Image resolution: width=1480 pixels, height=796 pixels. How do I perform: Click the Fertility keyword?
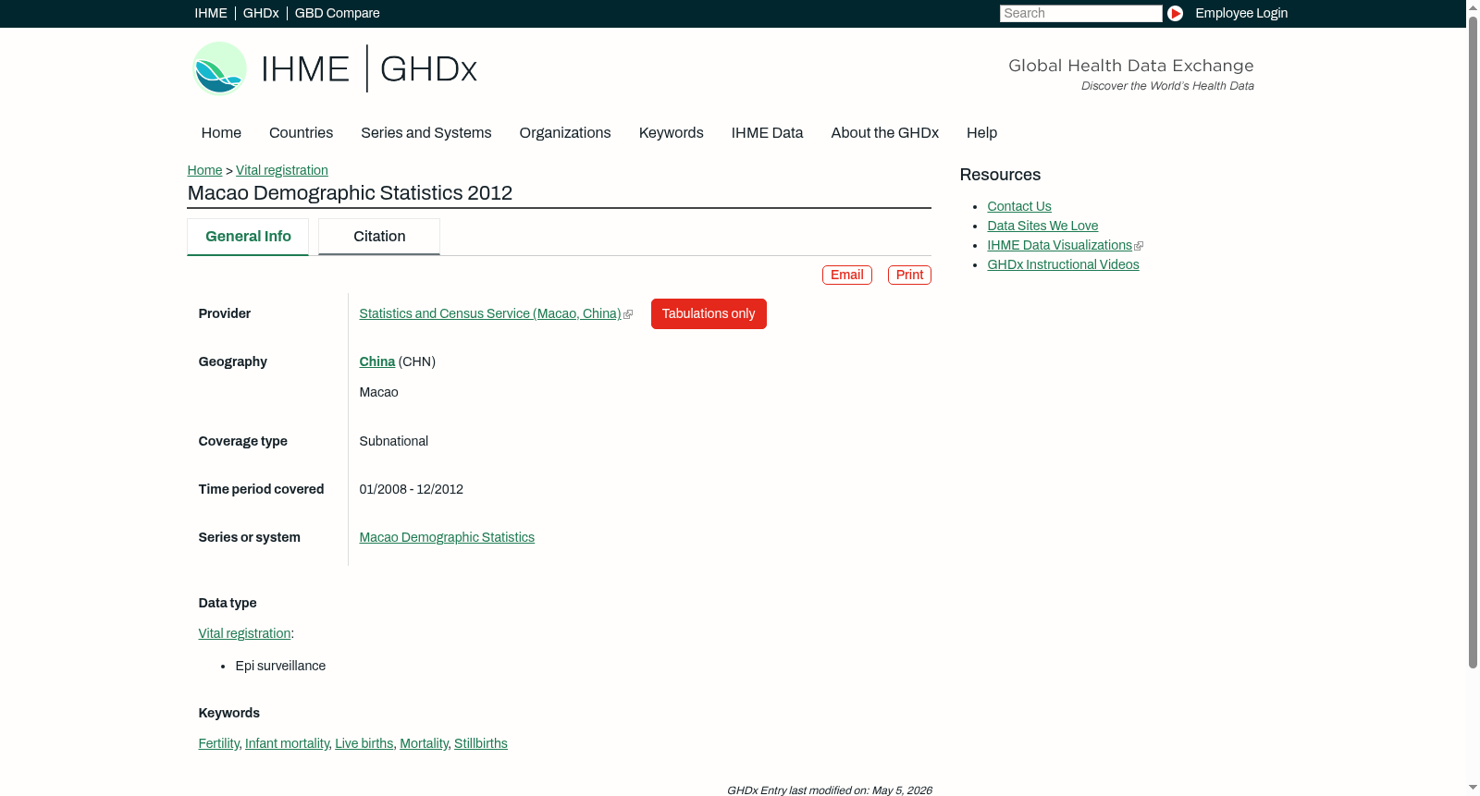218,744
